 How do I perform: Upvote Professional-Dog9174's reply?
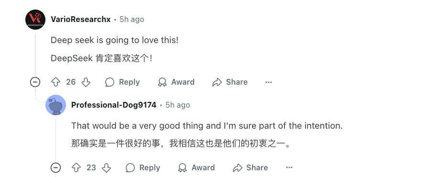(x=76, y=167)
